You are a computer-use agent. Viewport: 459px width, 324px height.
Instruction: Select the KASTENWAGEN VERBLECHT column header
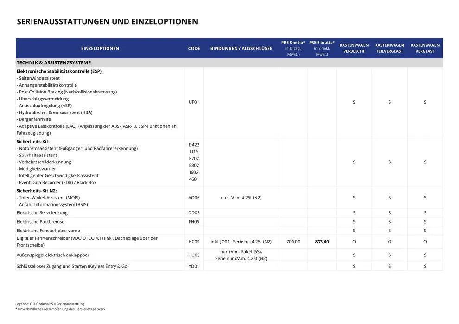coord(354,49)
